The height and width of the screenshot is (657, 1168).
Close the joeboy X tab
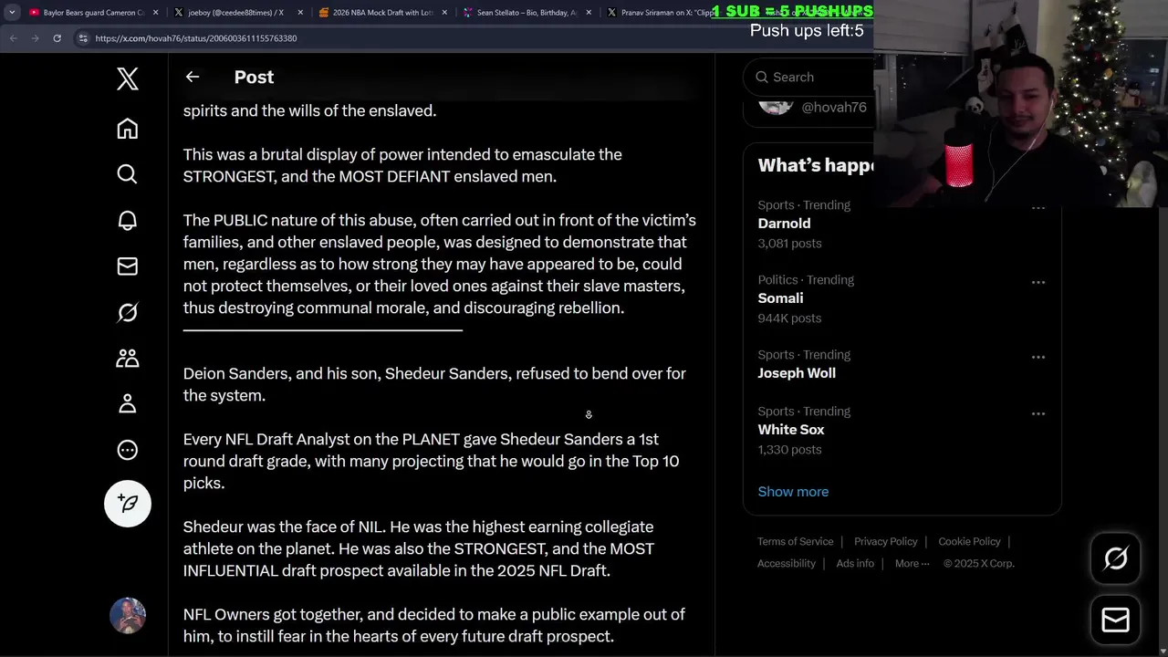(x=300, y=13)
